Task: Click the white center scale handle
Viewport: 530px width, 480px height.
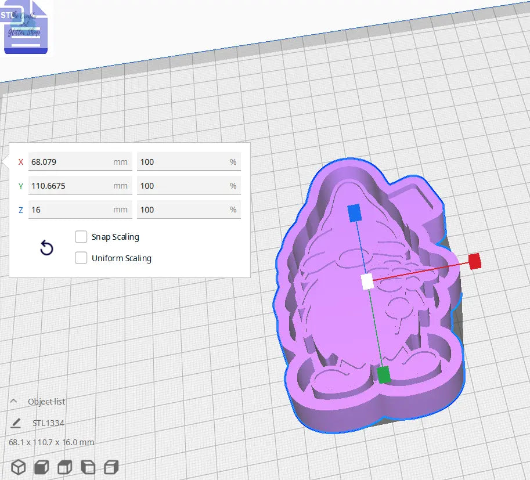Action: pos(367,281)
